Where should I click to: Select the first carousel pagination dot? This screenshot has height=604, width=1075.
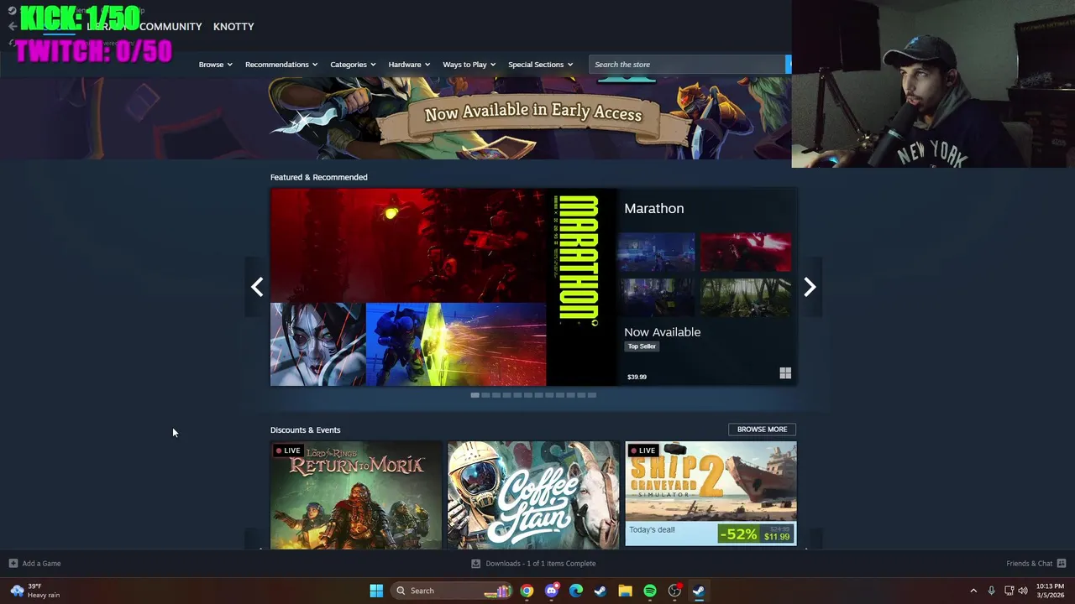(x=475, y=395)
